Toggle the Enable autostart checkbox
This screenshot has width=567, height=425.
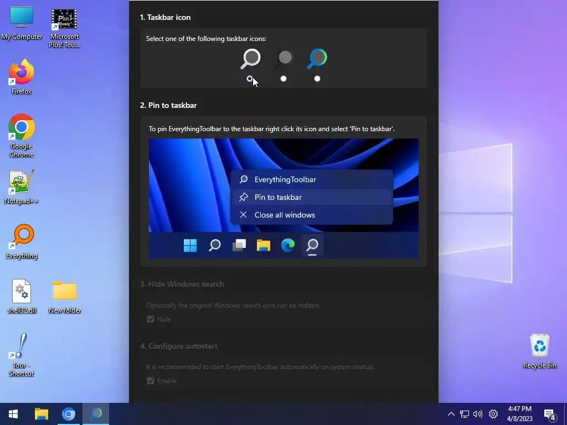151,381
